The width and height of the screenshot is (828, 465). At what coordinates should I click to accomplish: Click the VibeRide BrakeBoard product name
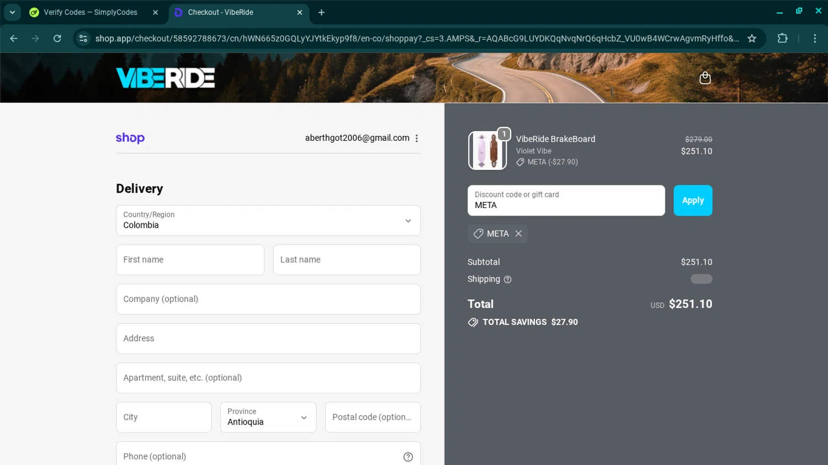tap(555, 139)
